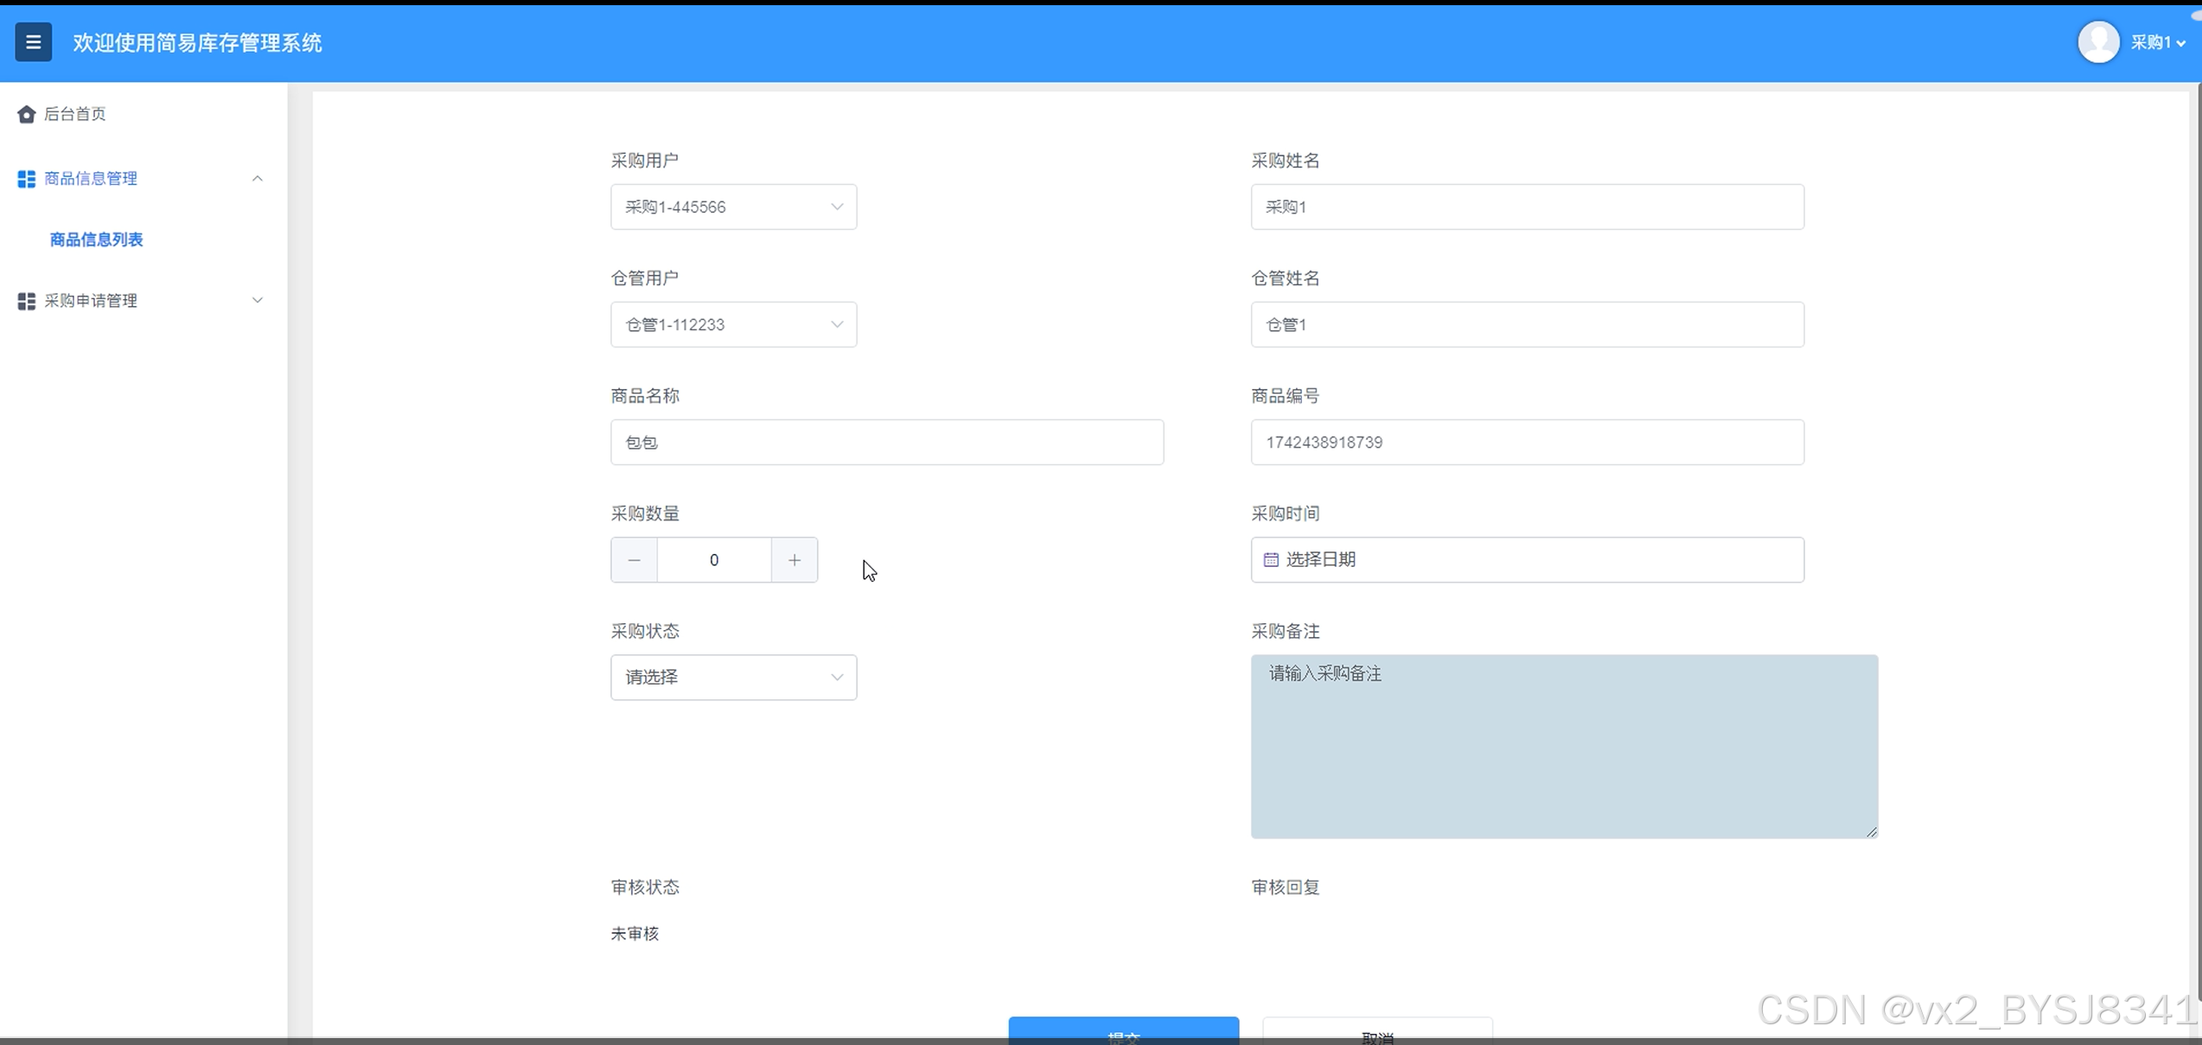Increase 采购数量 with plus button
The width and height of the screenshot is (2202, 1045).
tap(795, 560)
